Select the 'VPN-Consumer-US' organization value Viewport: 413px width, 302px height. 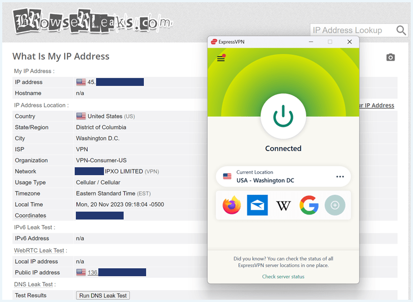point(101,160)
